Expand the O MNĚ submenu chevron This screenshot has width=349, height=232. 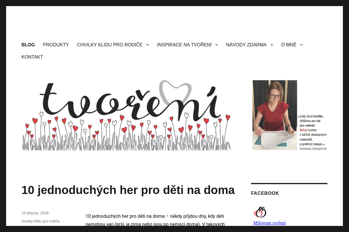pos(301,45)
